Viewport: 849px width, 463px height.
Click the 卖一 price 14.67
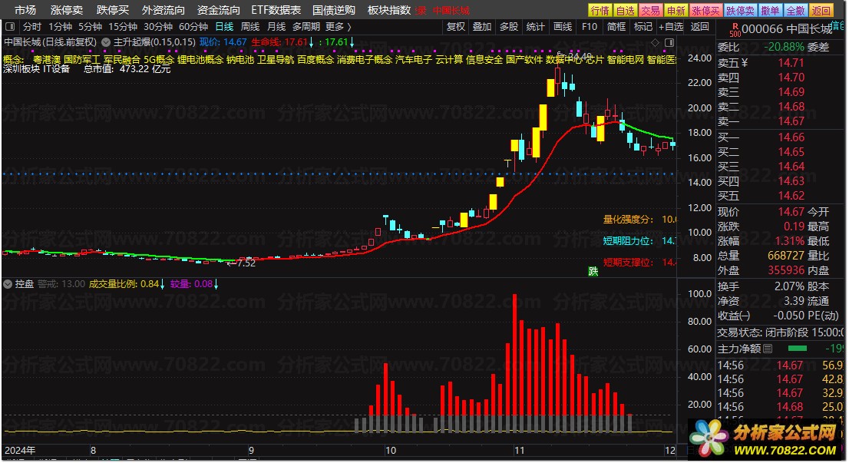(791, 121)
